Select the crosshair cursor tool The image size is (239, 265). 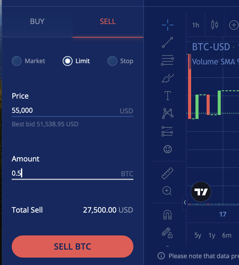click(x=168, y=25)
